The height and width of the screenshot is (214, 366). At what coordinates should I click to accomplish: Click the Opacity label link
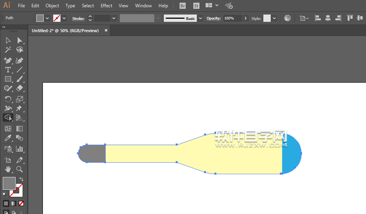tap(213, 18)
